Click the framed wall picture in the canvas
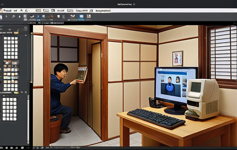 [x=178, y=58]
